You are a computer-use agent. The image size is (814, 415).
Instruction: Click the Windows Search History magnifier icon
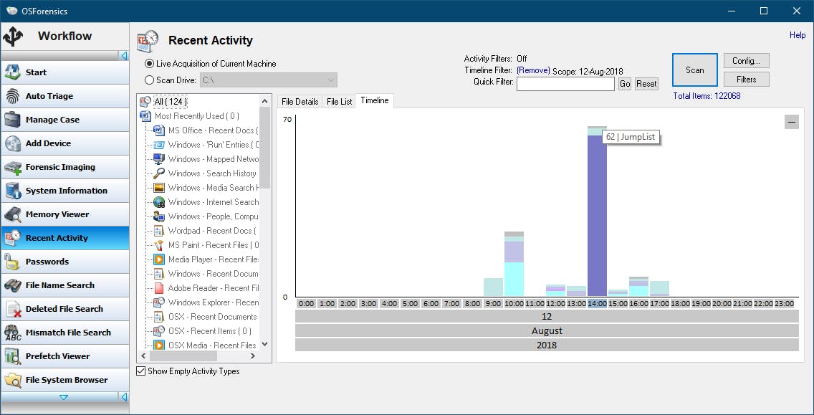coord(159,173)
